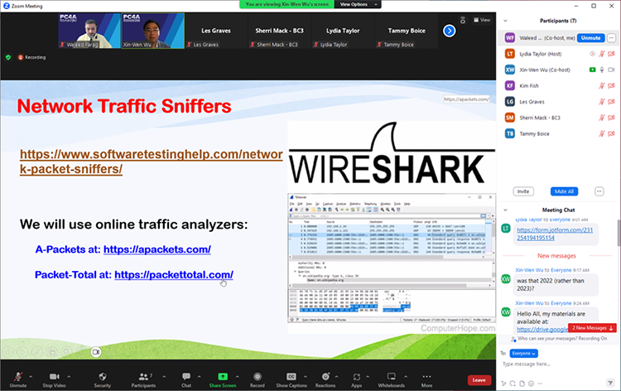This screenshot has width=621, height=391.
Task: Select Waleed Farag's video thumbnail
Action: click(x=89, y=31)
